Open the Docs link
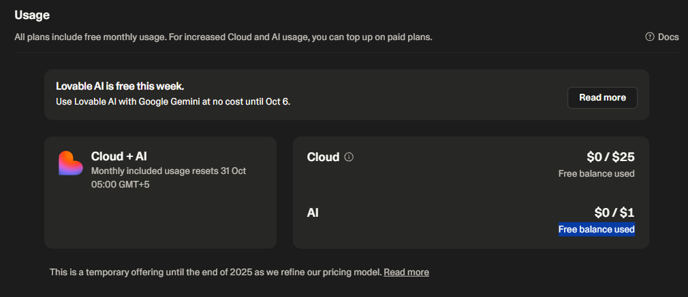This screenshot has height=297, width=688. 668,37
